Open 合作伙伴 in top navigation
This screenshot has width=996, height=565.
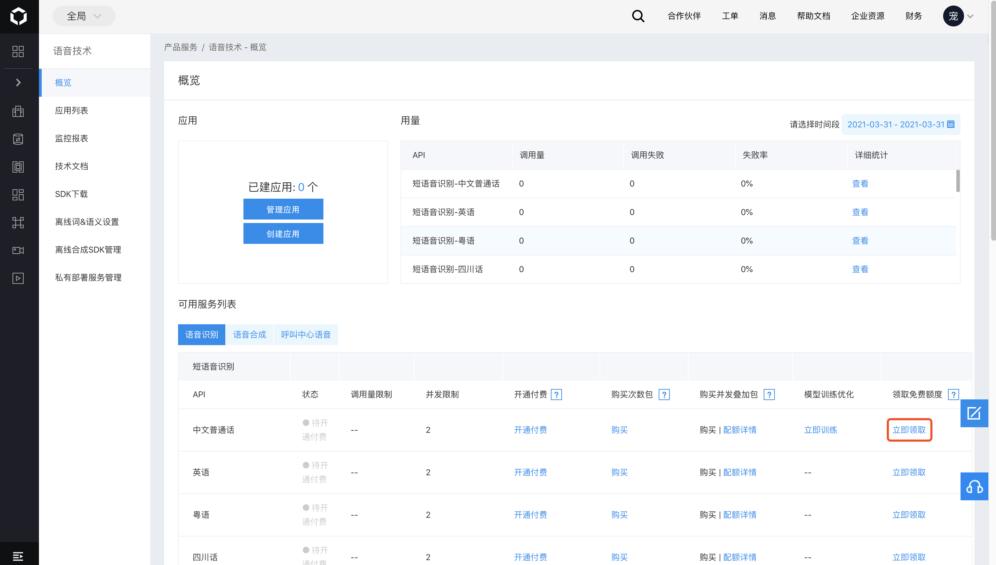(684, 16)
